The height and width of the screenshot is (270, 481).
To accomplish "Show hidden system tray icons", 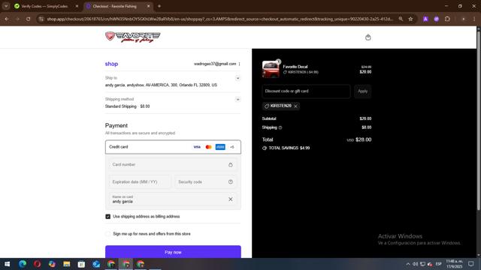I will [408, 264].
